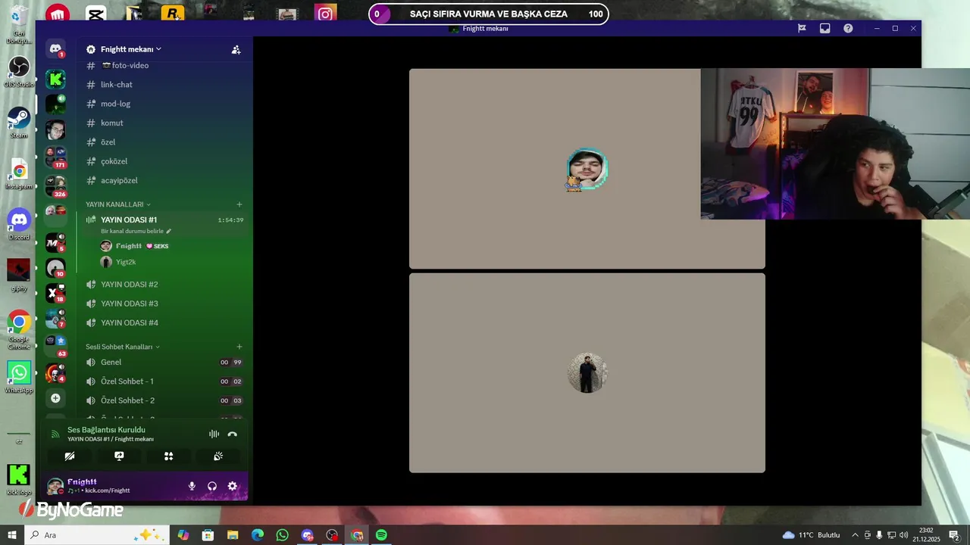The width and height of the screenshot is (970, 545).
Task: Toggle camera on in voice panel
Action: (x=69, y=456)
